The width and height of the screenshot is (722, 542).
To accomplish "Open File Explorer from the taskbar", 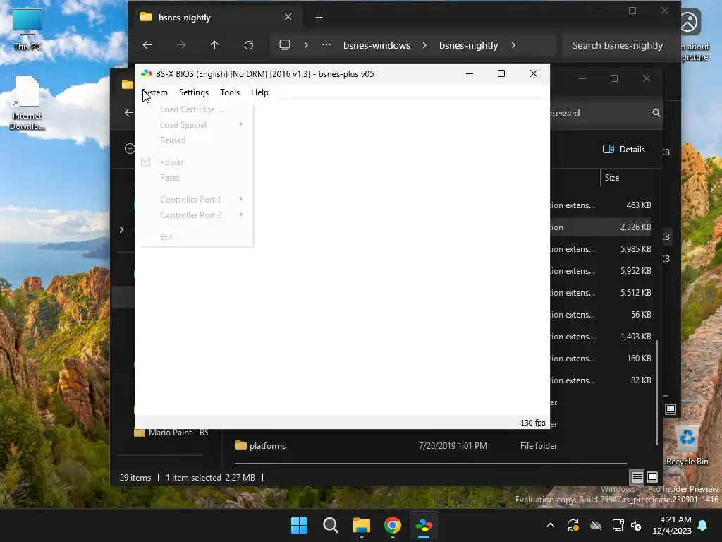I will tap(362, 525).
